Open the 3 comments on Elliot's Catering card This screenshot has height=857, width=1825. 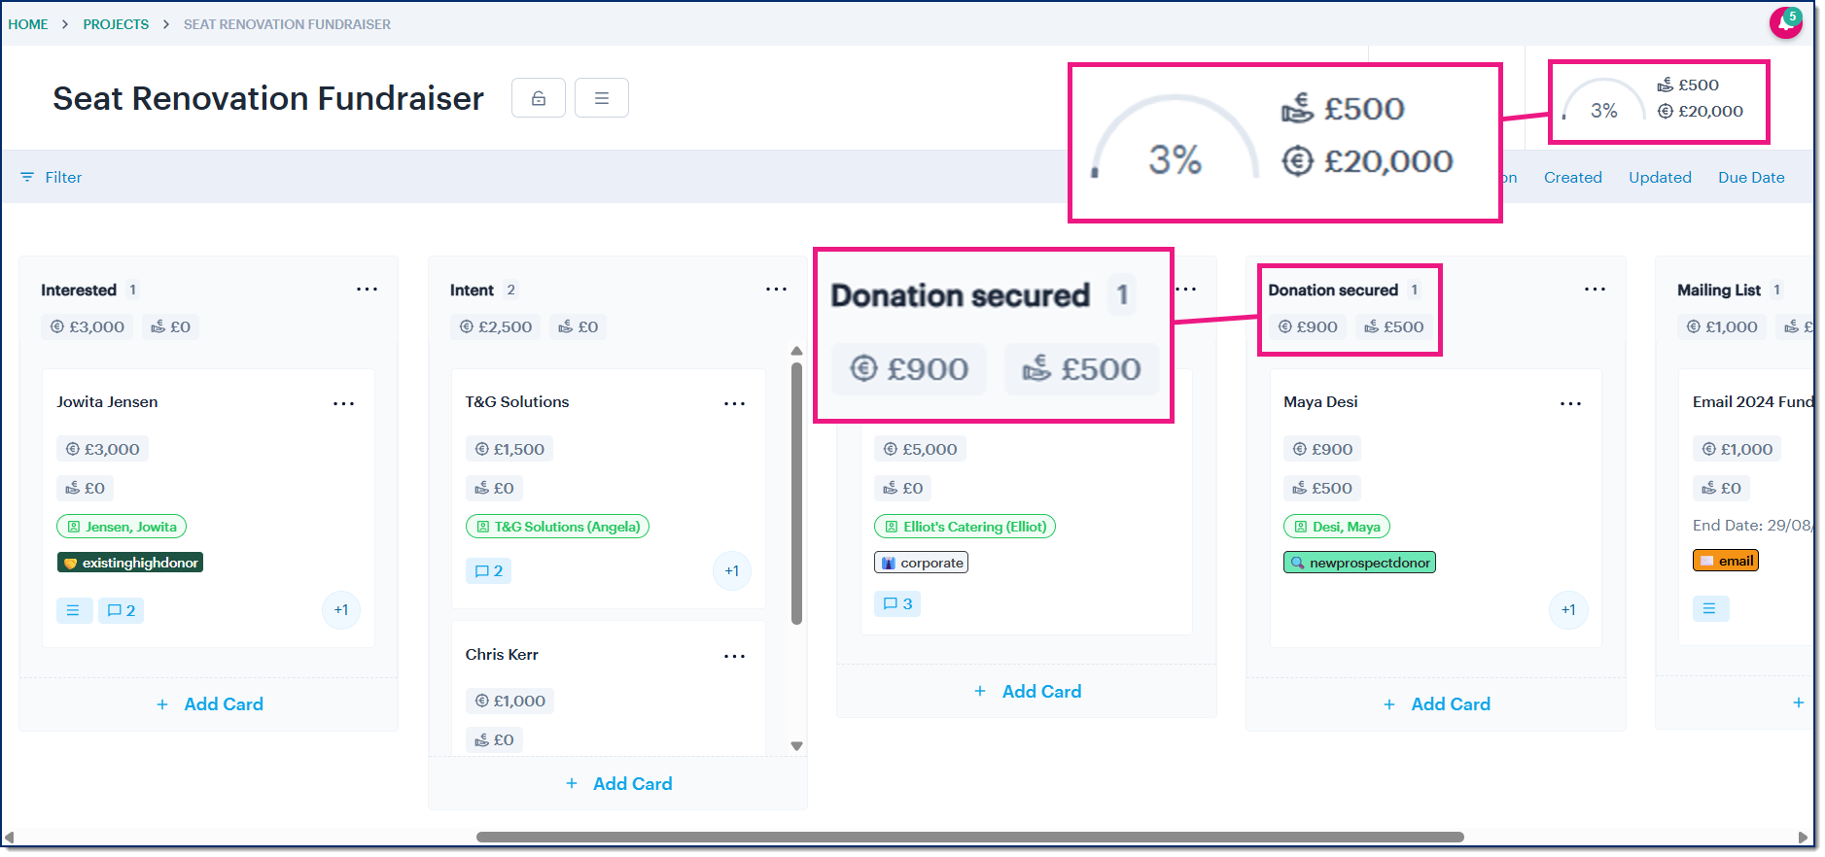coord(897,604)
